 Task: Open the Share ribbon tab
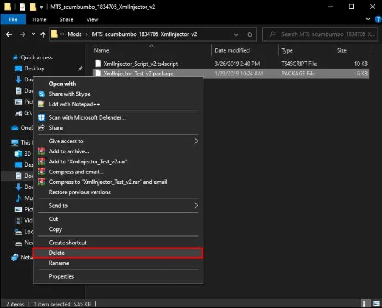66,19
